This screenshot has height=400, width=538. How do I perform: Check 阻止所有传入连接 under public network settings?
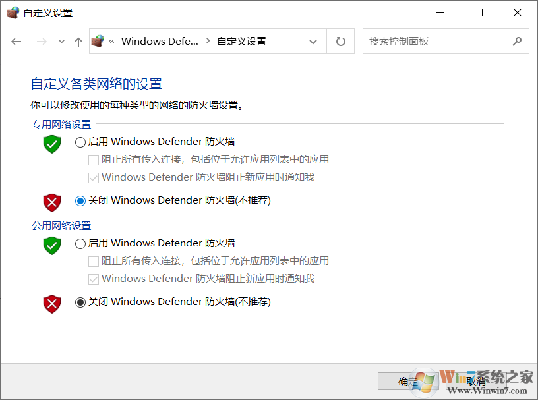[94, 261]
